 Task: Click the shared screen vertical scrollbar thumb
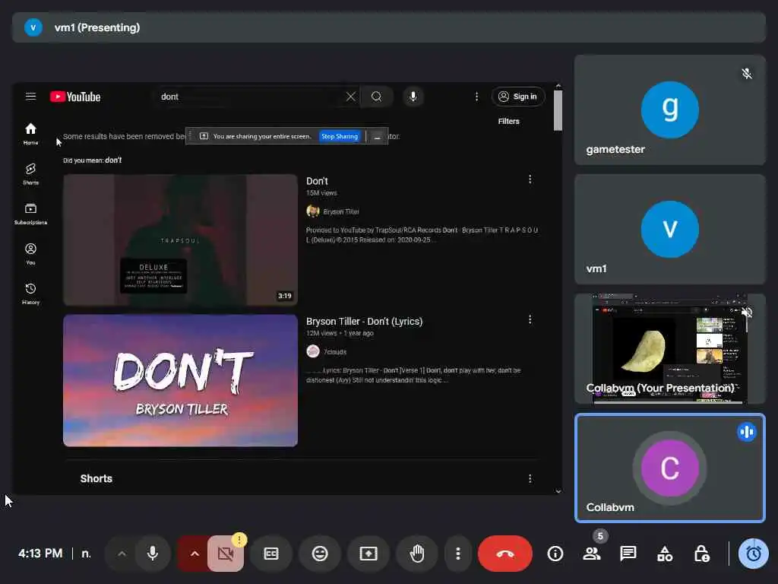(558, 110)
